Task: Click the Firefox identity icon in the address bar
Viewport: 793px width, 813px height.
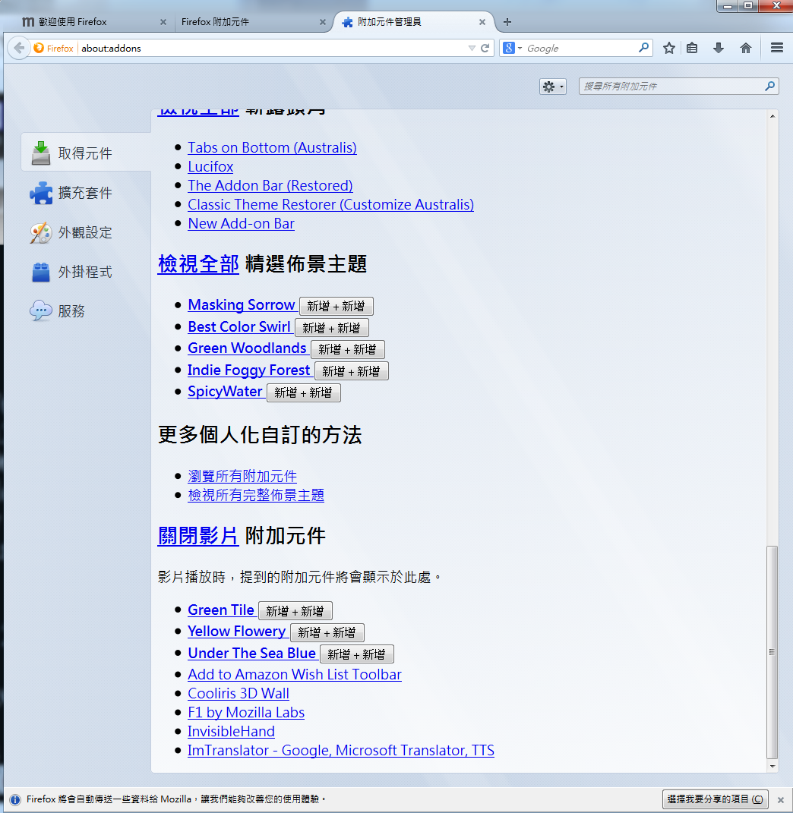Action: pos(53,49)
